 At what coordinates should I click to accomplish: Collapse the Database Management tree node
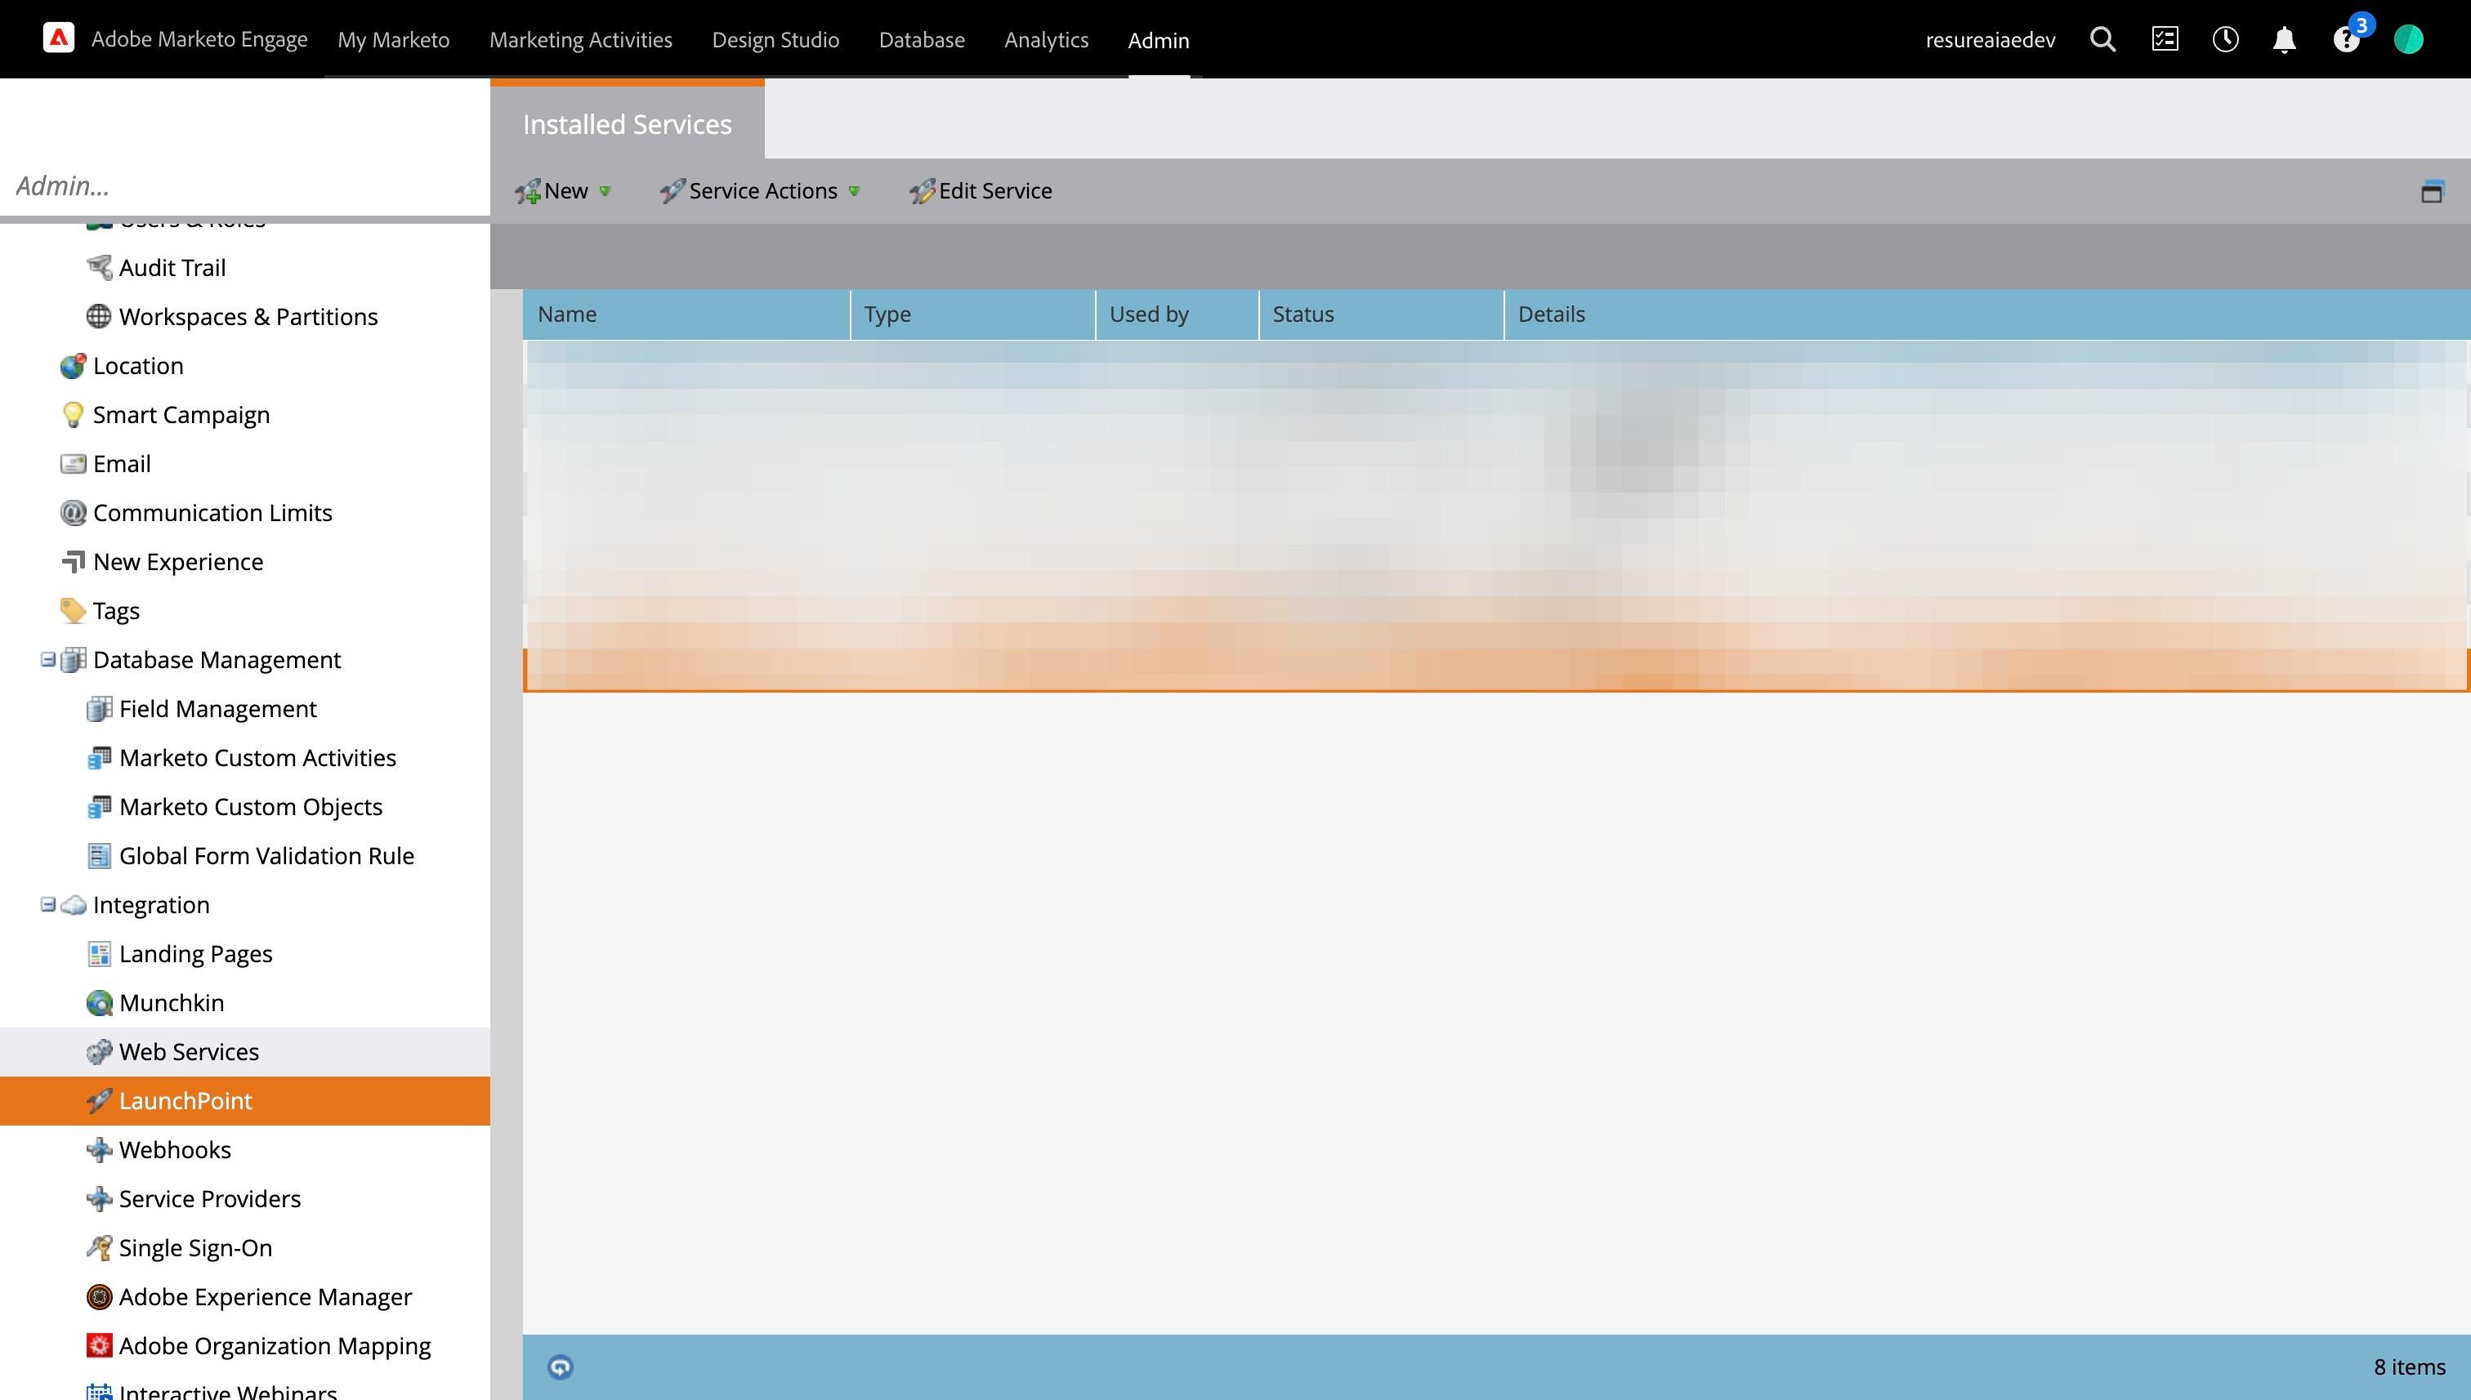click(x=48, y=660)
